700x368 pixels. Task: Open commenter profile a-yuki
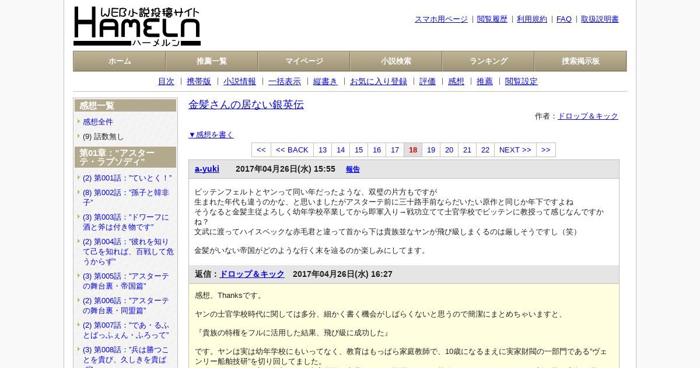click(207, 169)
